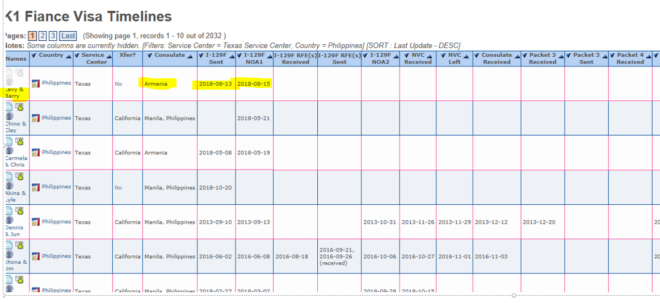Open Akina & Lyle profile link

click(x=15, y=196)
